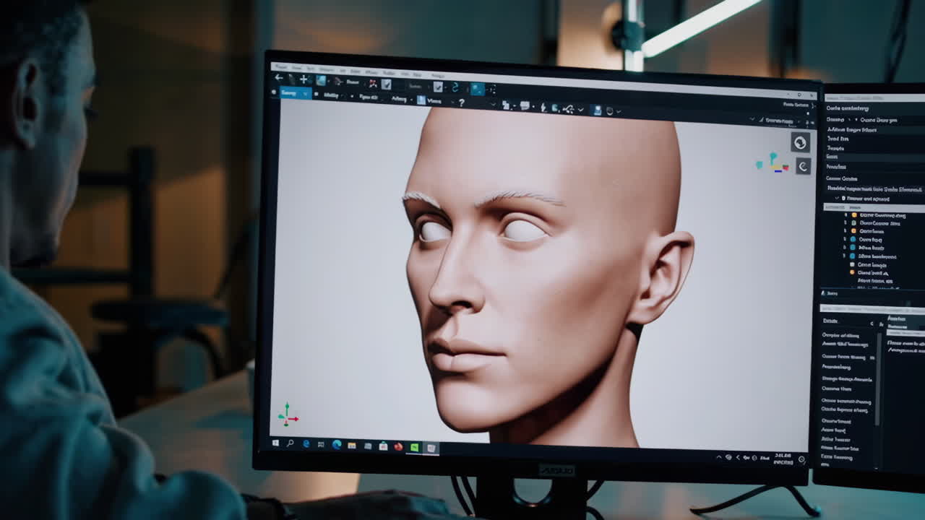Screen dimensions: 925x520
Task: Select the Move tool in the toolbar
Action: coord(305,79)
